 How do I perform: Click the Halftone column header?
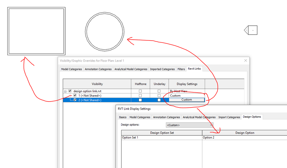pyautogui.click(x=141, y=84)
